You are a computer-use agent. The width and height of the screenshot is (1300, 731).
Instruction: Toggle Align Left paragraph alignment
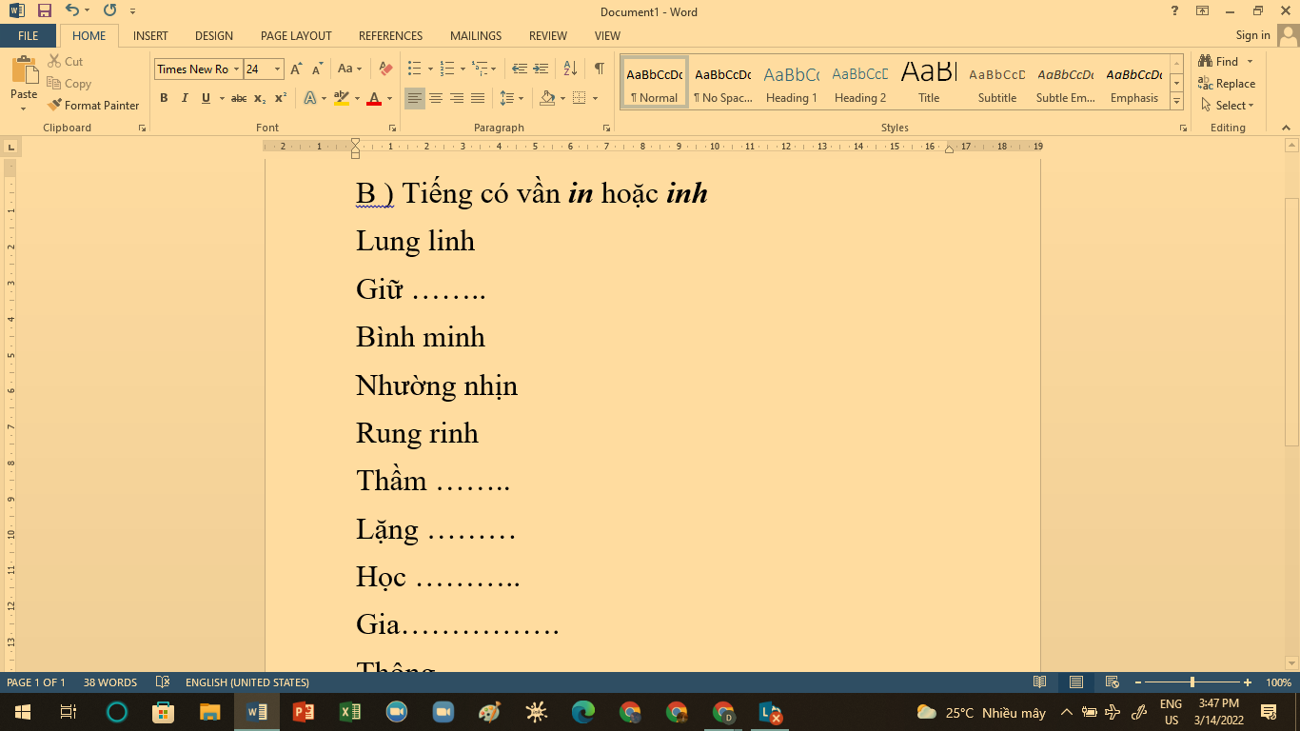point(415,98)
